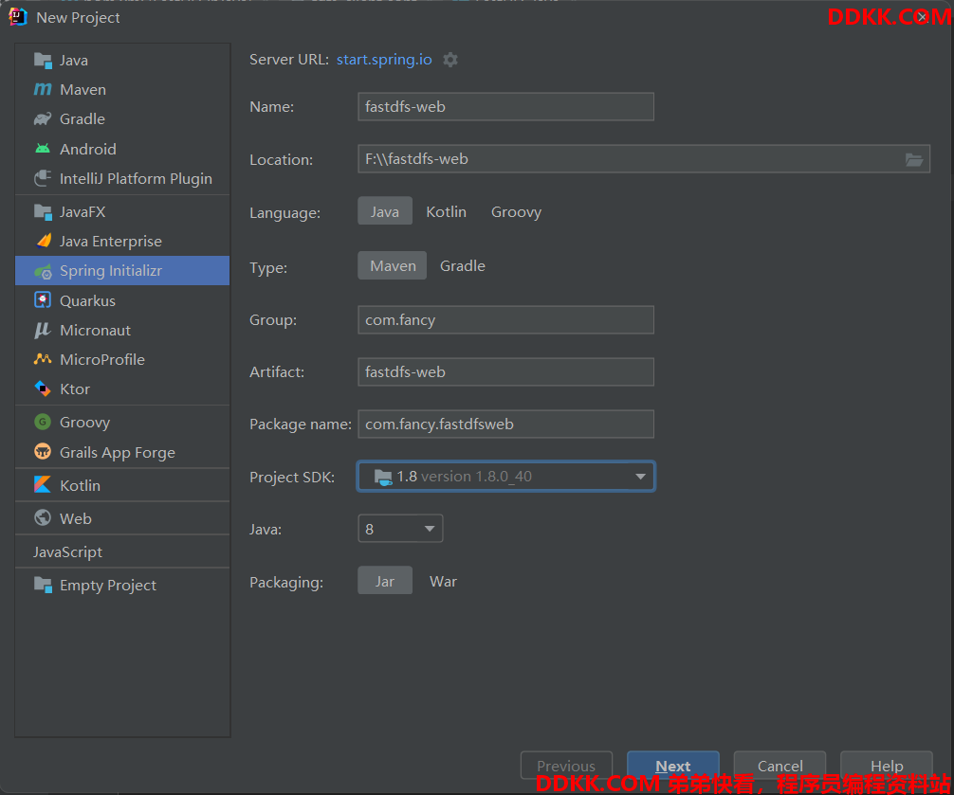The height and width of the screenshot is (795, 954).
Task: Open the Project SDK dropdown
Action: pos(505,477)
